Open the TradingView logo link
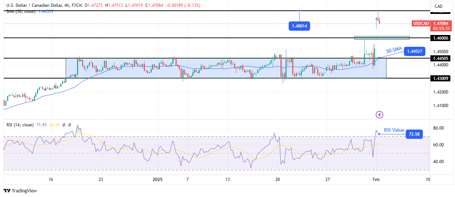The width and height of the screenshot is (455, 197). pyautogui.click(x=20, y=191)
